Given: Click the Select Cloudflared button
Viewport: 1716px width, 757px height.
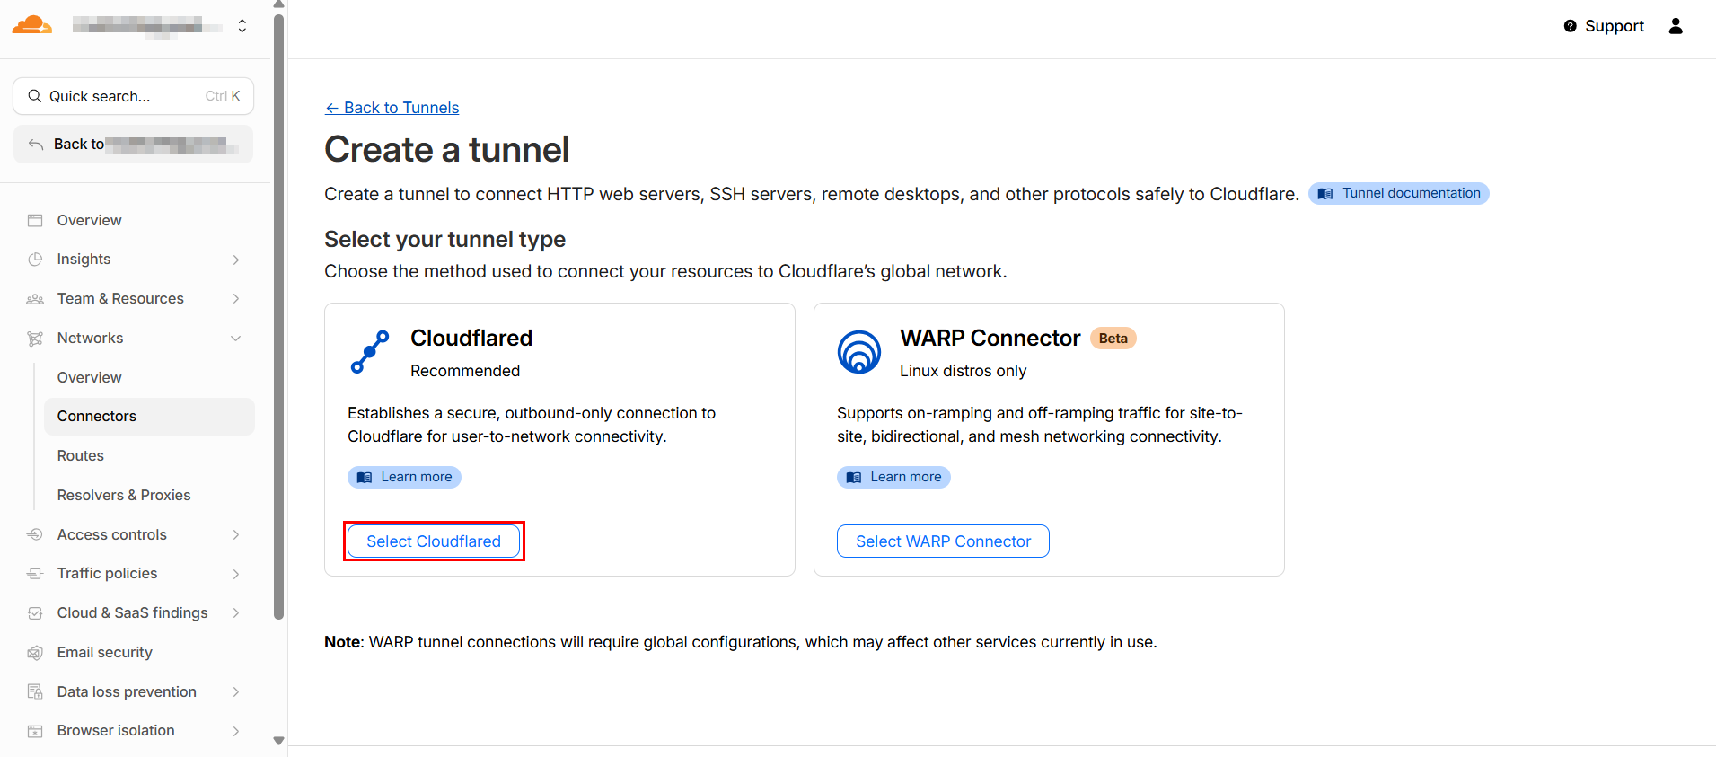Looking at the screenshot, I should click(434, 541).
